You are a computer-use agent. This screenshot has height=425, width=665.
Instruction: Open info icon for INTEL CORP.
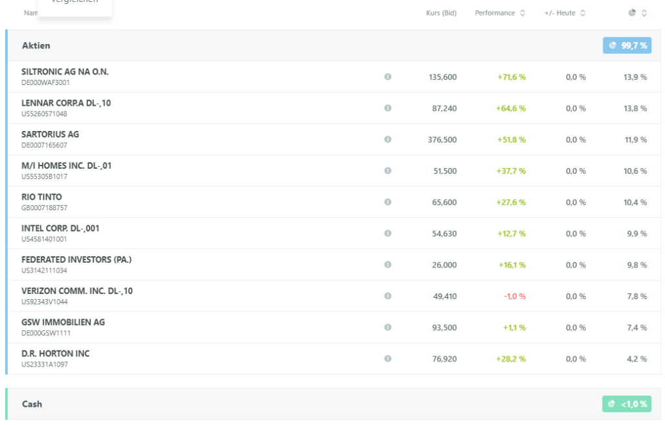[x=388, y=234]
